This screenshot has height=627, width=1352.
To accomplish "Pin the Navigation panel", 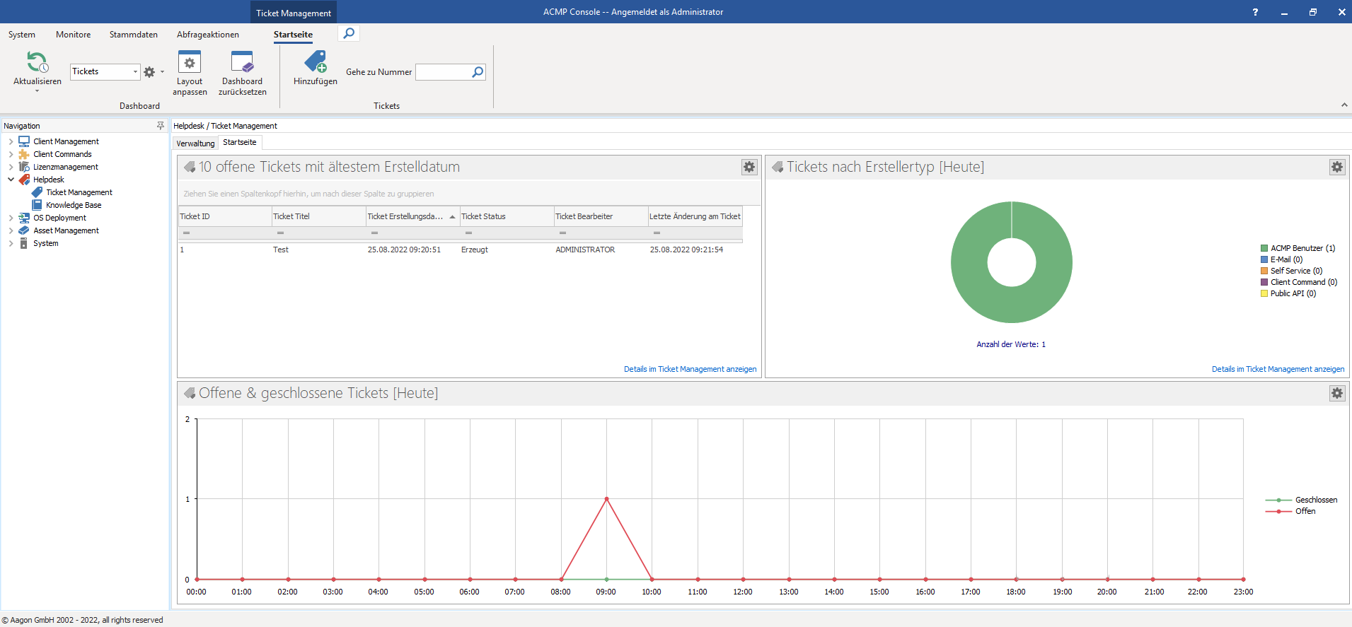I will [161, 126].
